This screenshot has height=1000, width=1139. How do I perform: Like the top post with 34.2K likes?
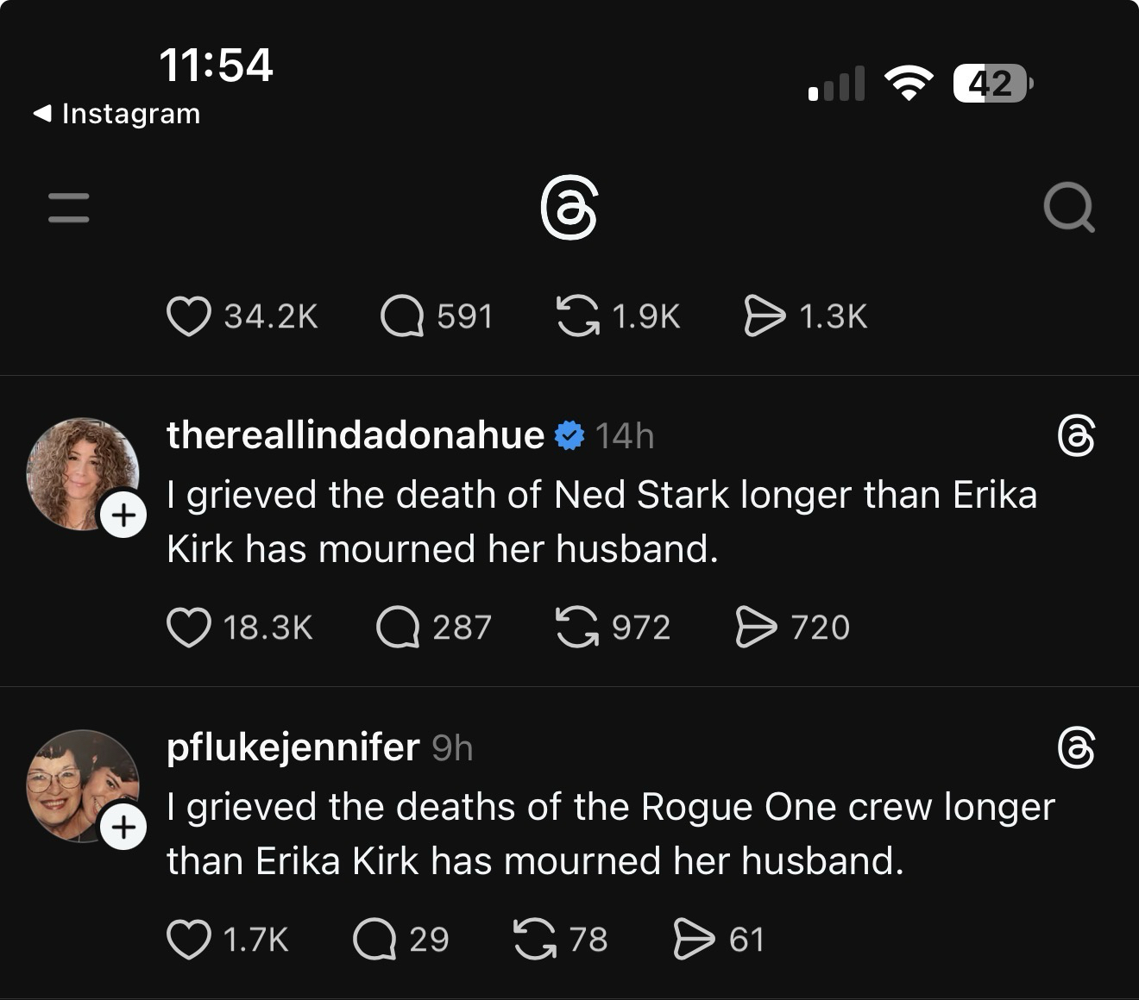point(189,316)
